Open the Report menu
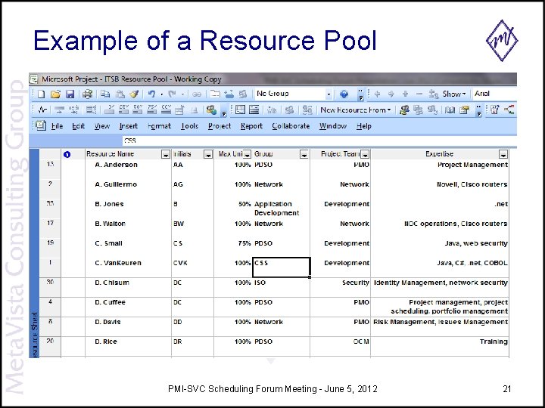 coord(251,126)
